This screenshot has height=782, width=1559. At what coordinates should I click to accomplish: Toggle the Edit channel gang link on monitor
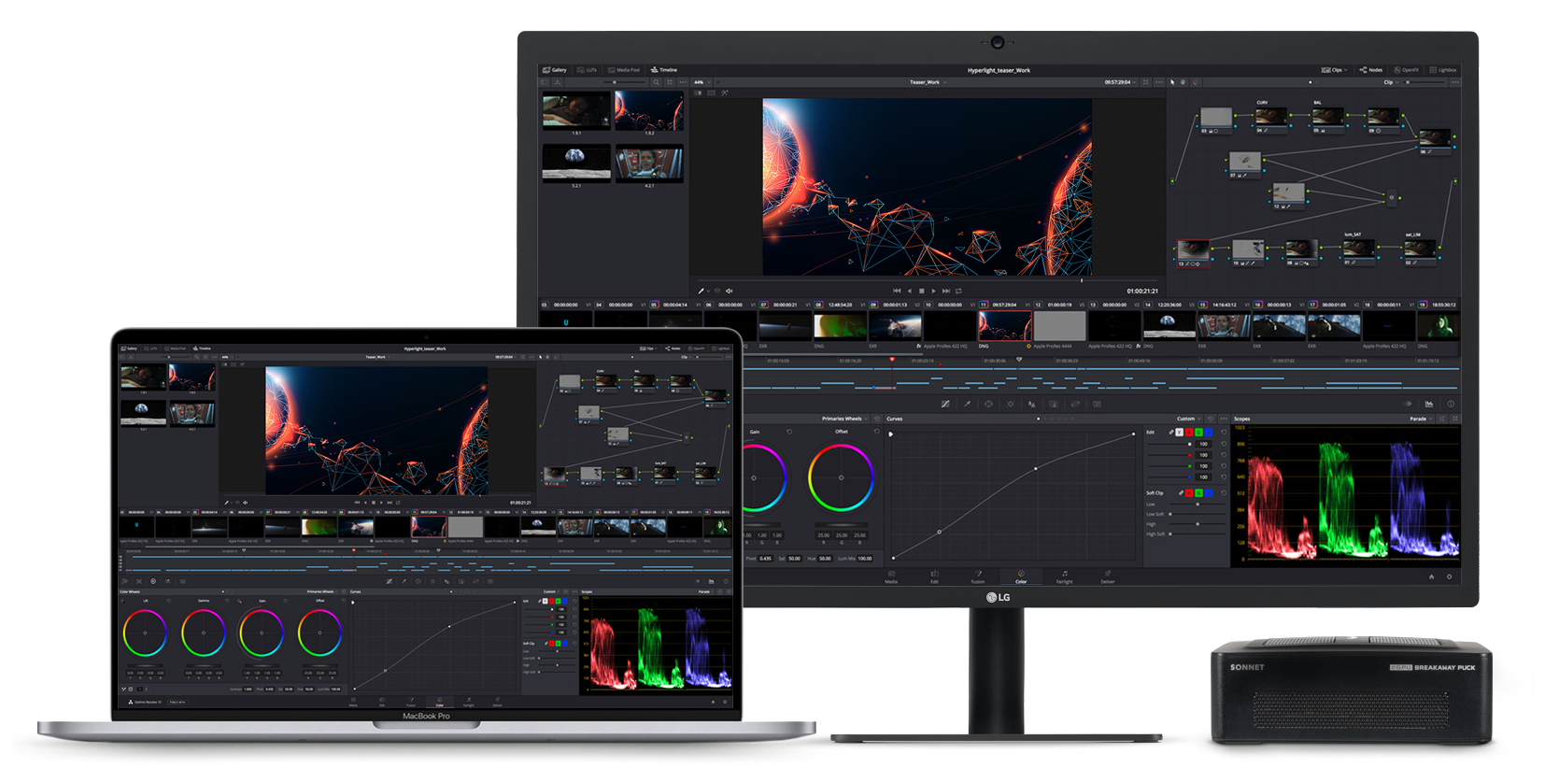click(1171, 432)
